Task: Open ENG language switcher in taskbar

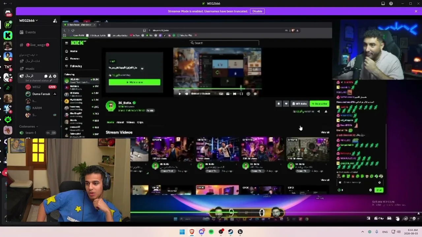Action: pos(385,232)
